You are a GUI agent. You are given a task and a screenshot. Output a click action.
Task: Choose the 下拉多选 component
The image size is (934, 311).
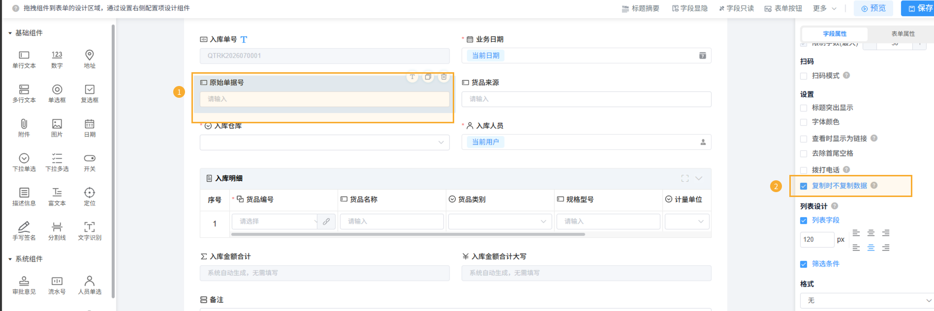click(x=57, y=162)
